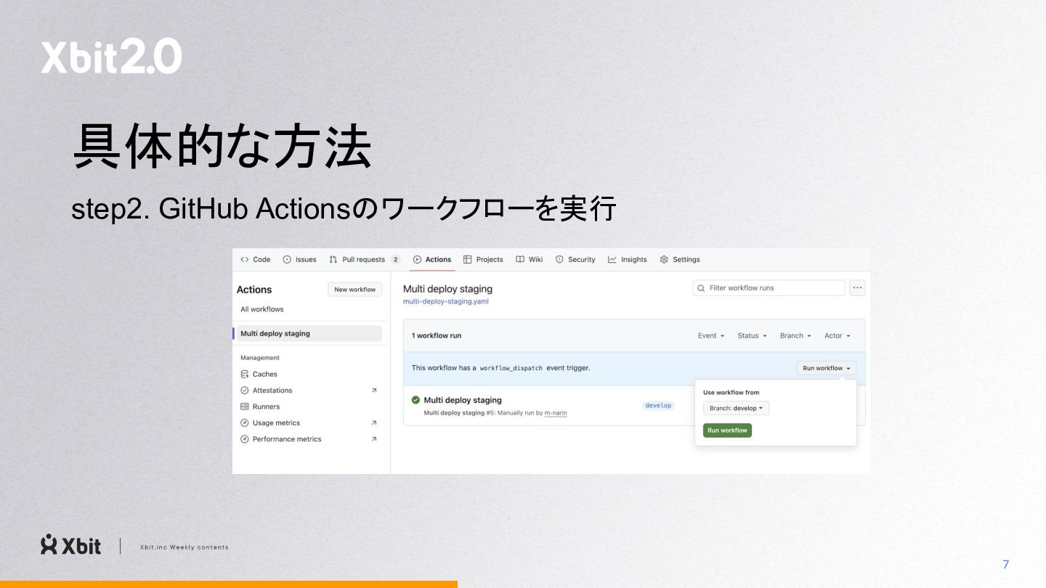Open the repository Settings tab
Viewport: 1046px width, 588px height.
tap(680, 259)
